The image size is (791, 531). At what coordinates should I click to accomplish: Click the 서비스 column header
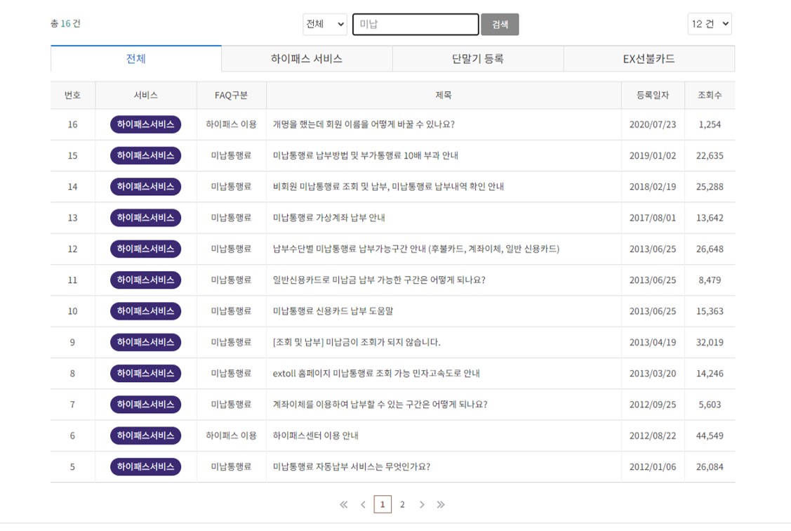point(146,95)
